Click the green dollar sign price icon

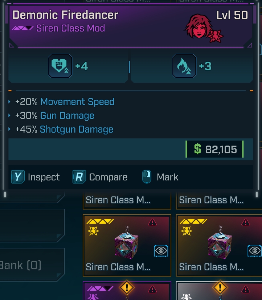(x=197, y=149)
